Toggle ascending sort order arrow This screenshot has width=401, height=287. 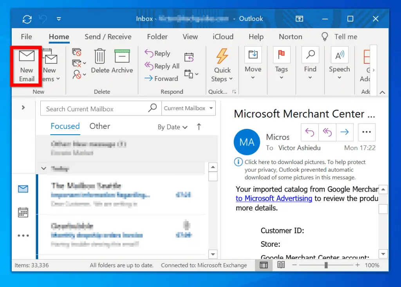[199, 127]
